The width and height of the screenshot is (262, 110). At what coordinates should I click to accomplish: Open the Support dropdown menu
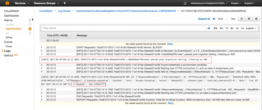[249, 3]
